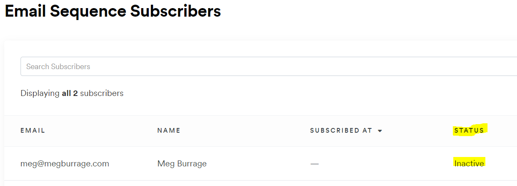Click the dash in Meg's subscribed-at cell
The image size is (517, 186).
pyautogui.click(x=315, y=164)
